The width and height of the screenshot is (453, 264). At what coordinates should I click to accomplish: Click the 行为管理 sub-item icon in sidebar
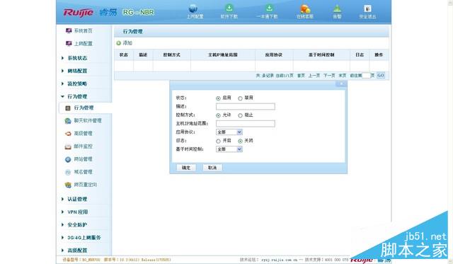(68, 108)
